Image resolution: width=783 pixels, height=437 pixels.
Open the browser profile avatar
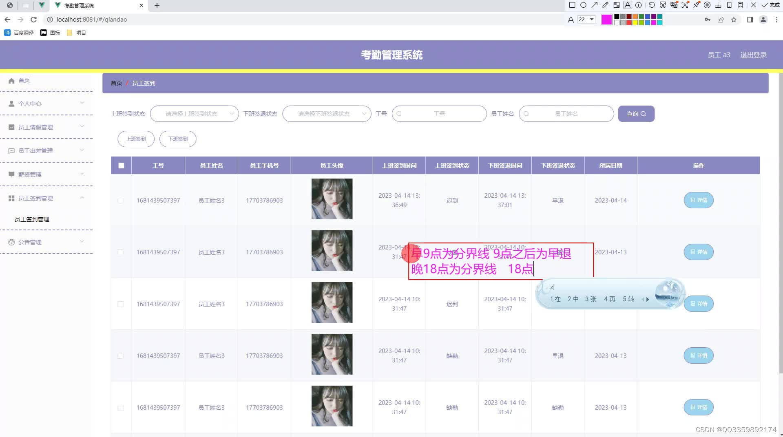click(763, 20)
